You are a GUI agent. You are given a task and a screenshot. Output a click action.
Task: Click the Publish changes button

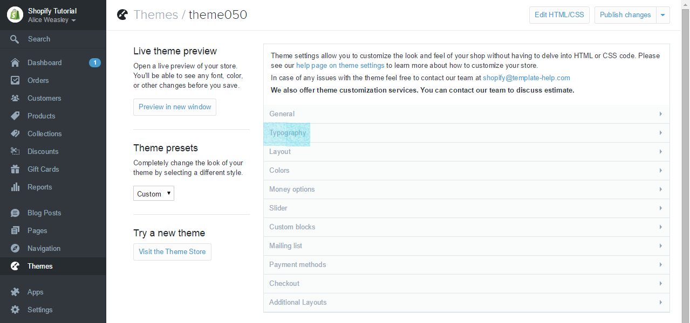click(x=625, y=15)
